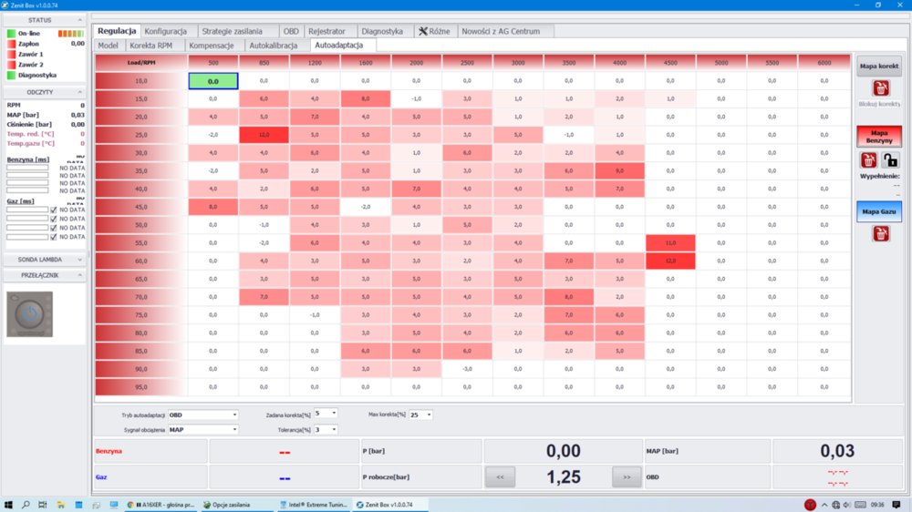Click the decrease working pressure << button
This screenshot has width=912, height=512.
(500, 476)
